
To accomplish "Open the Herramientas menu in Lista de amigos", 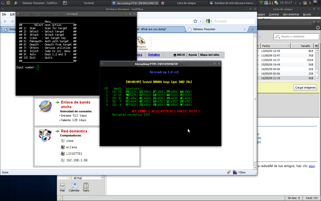I will (x=291, y=14).
